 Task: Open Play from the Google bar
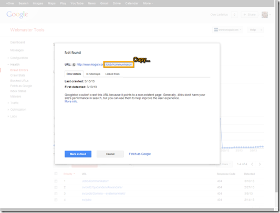(x=63, y=3)
